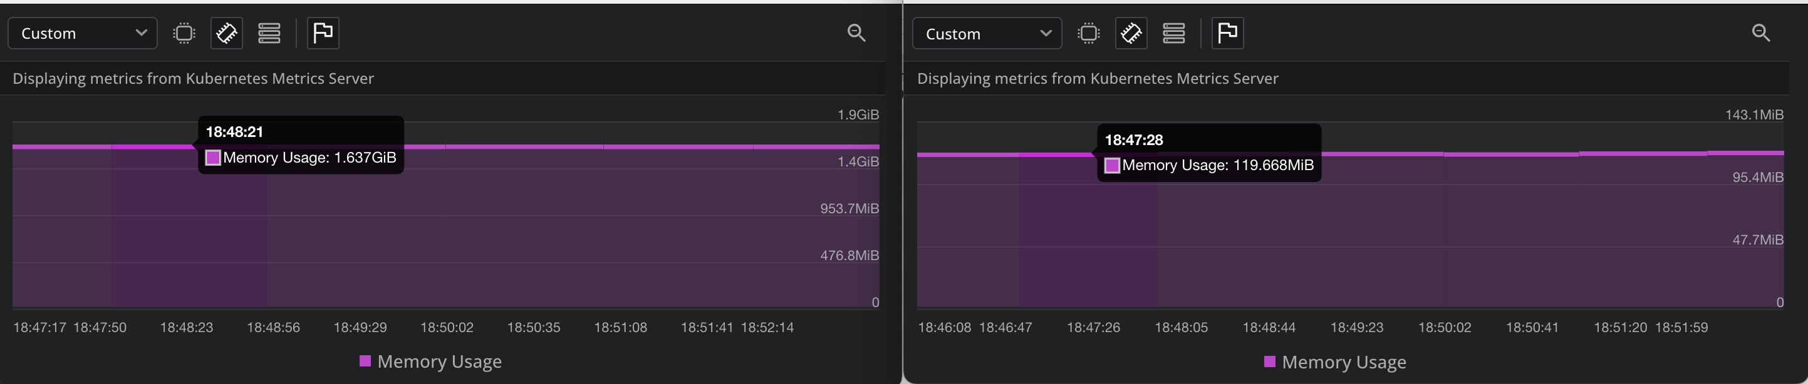Click the flag icon in left panel toolbar
This screenshot has width=1808, height=384.
coord(323,33)
